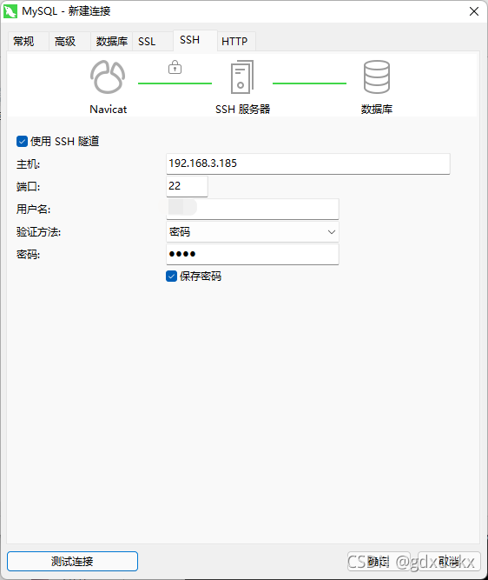Click the SSH server tower icon
488x580 pixels.
[x=242, y=77]
